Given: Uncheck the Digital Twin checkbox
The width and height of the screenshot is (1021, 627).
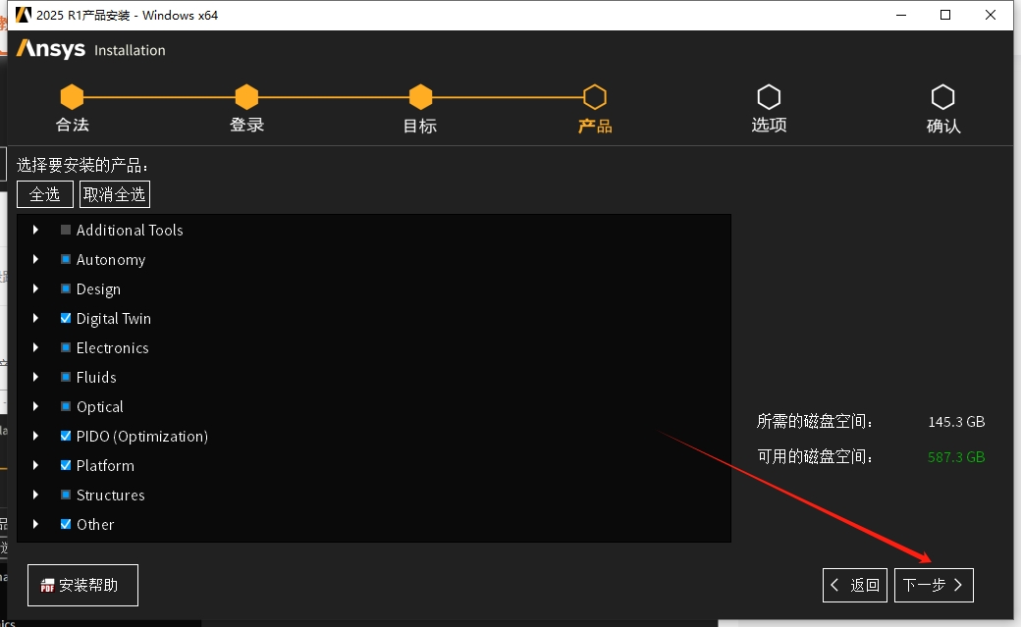Looking at the screenshot, I should click(66, 318).
